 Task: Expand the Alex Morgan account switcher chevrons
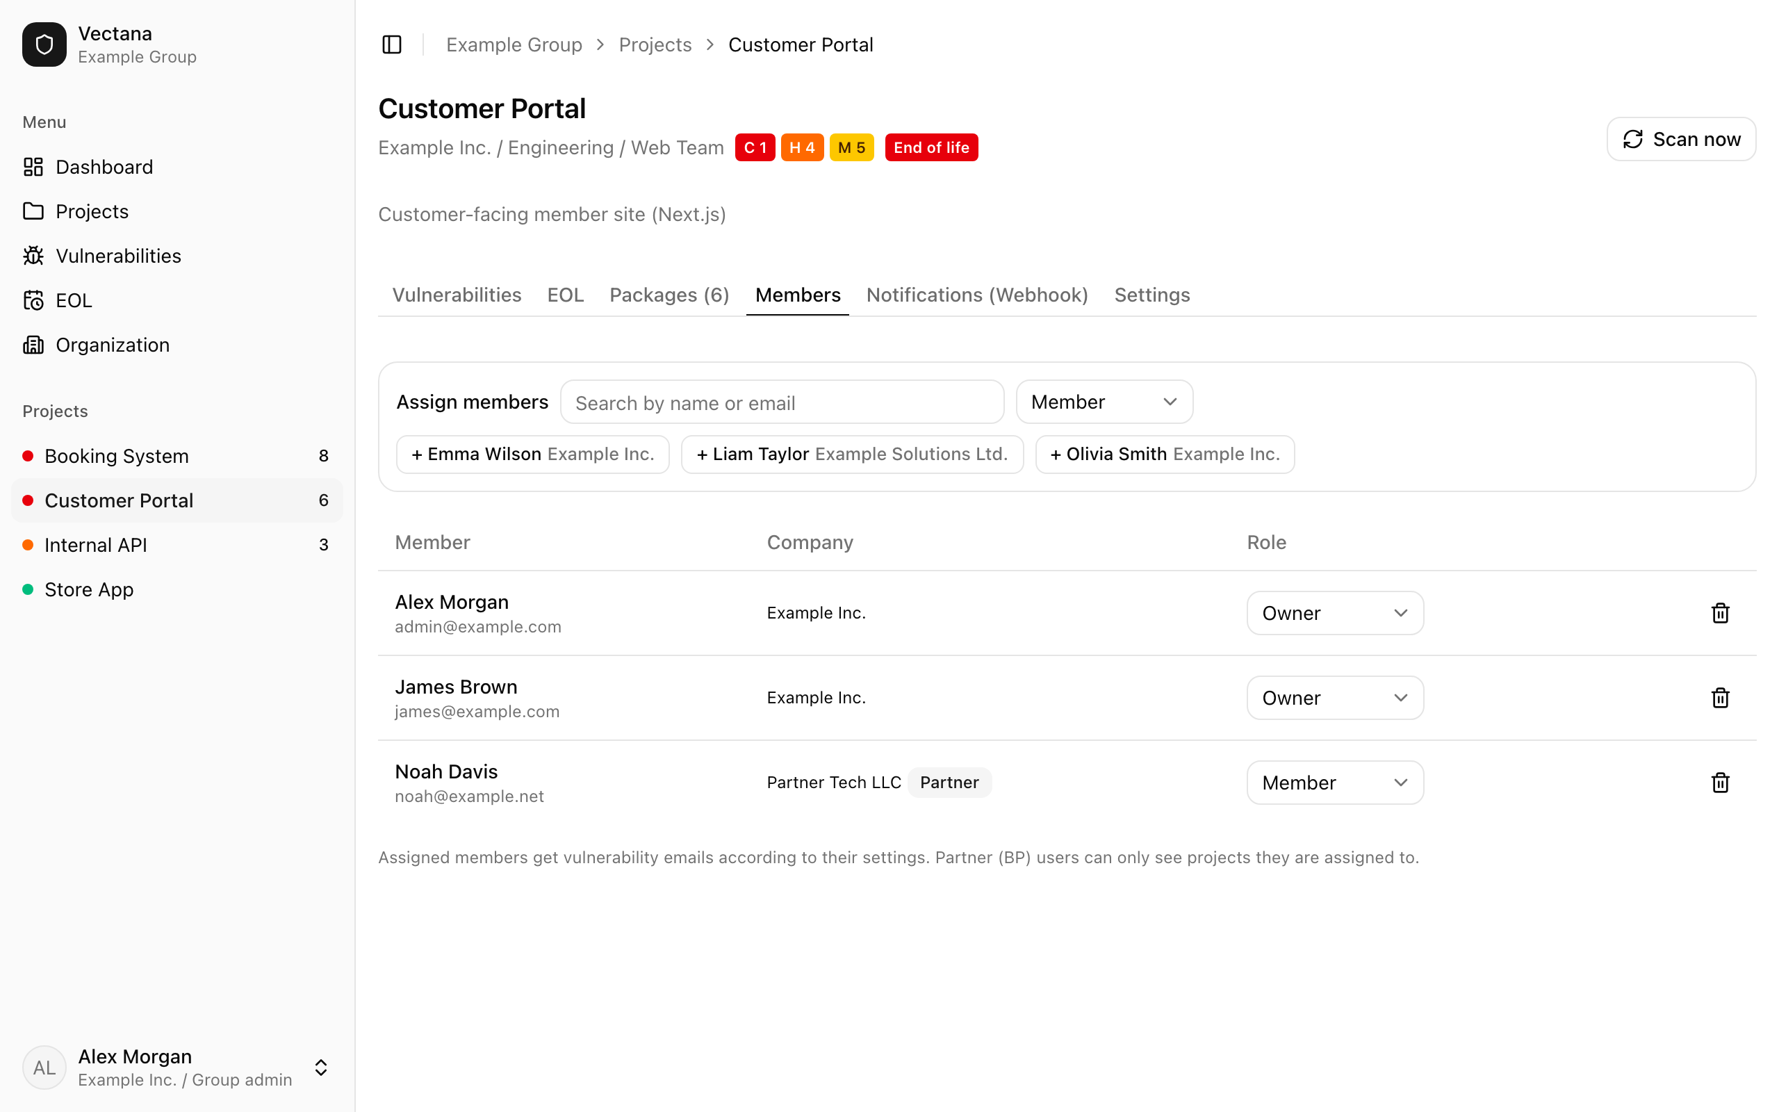(x=321, y=1067)
